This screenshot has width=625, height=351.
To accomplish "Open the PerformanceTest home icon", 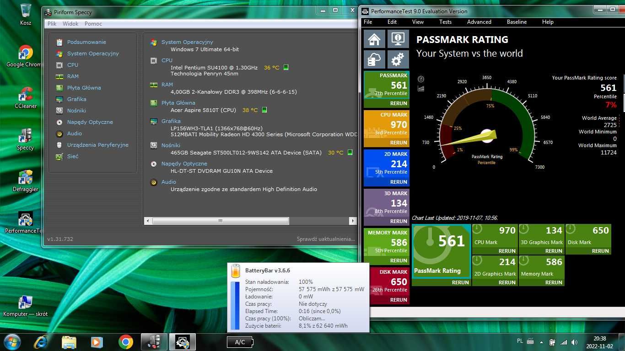I will [x=374, y=39].
